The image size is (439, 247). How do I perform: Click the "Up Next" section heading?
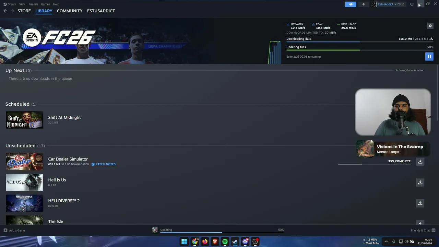click(15, 70)
